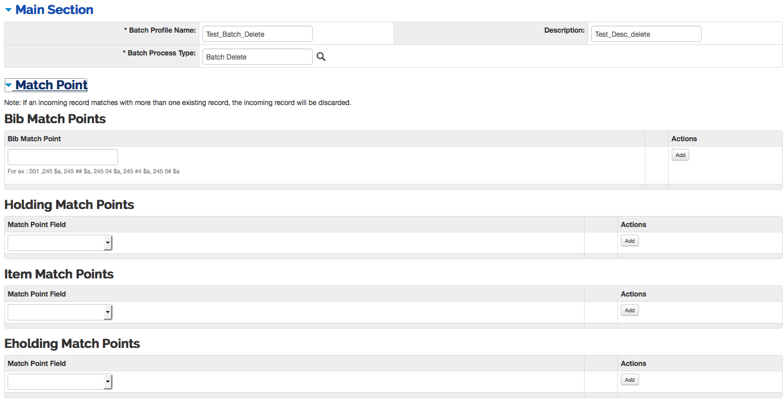
Task: Collapse the Match Point section arrow
Action: tap(8, 85)
